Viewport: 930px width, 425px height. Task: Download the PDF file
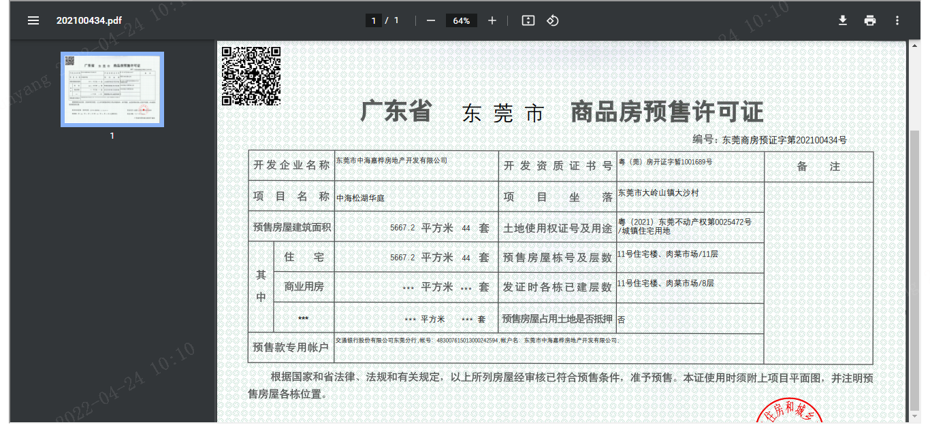click(x=843, y=20)
